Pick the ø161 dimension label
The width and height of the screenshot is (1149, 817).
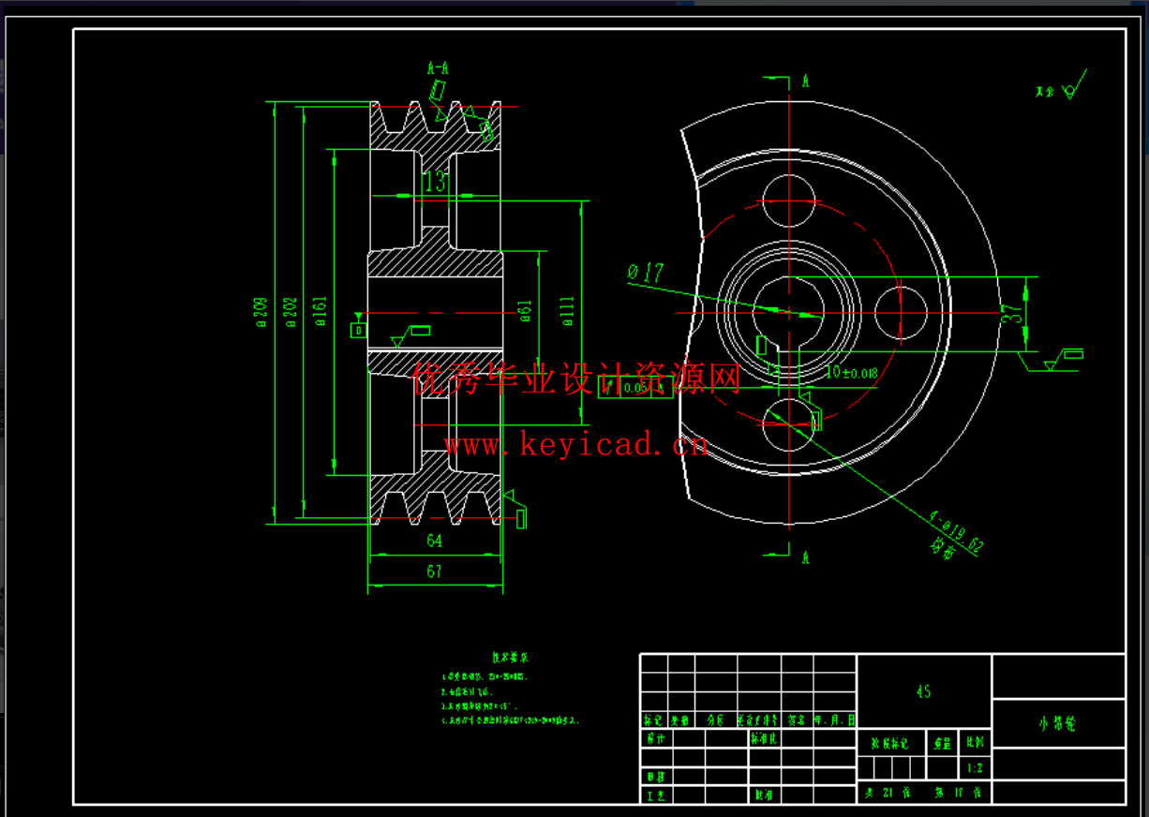coord(321,312)
